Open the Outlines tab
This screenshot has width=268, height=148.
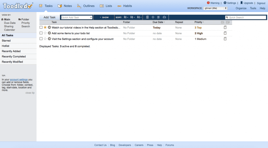pyautogui.click(x=86, y=6)
